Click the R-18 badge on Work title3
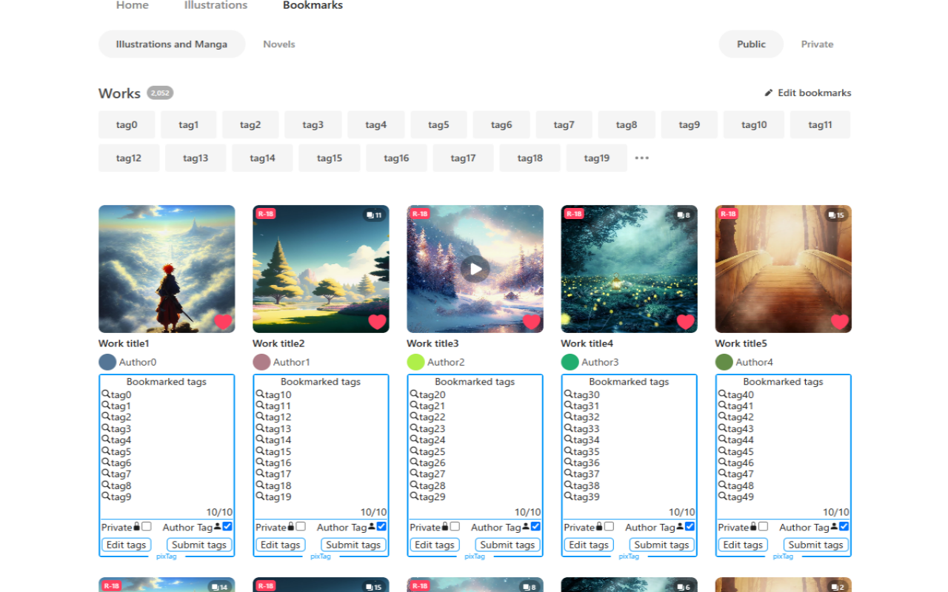This screenshot has width=948, height=592. coord(420,214)
